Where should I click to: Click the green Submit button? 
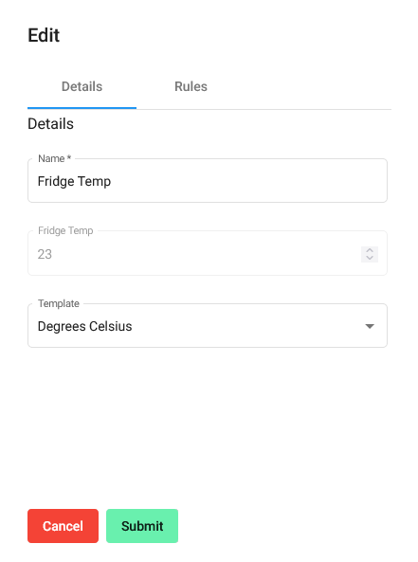pyautogui.click(x=142, y=526)
